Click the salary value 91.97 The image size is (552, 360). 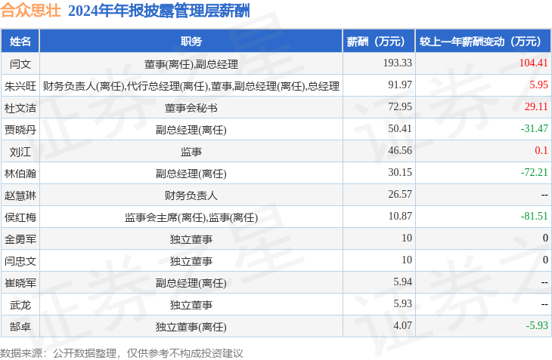[x=400, y=85]
